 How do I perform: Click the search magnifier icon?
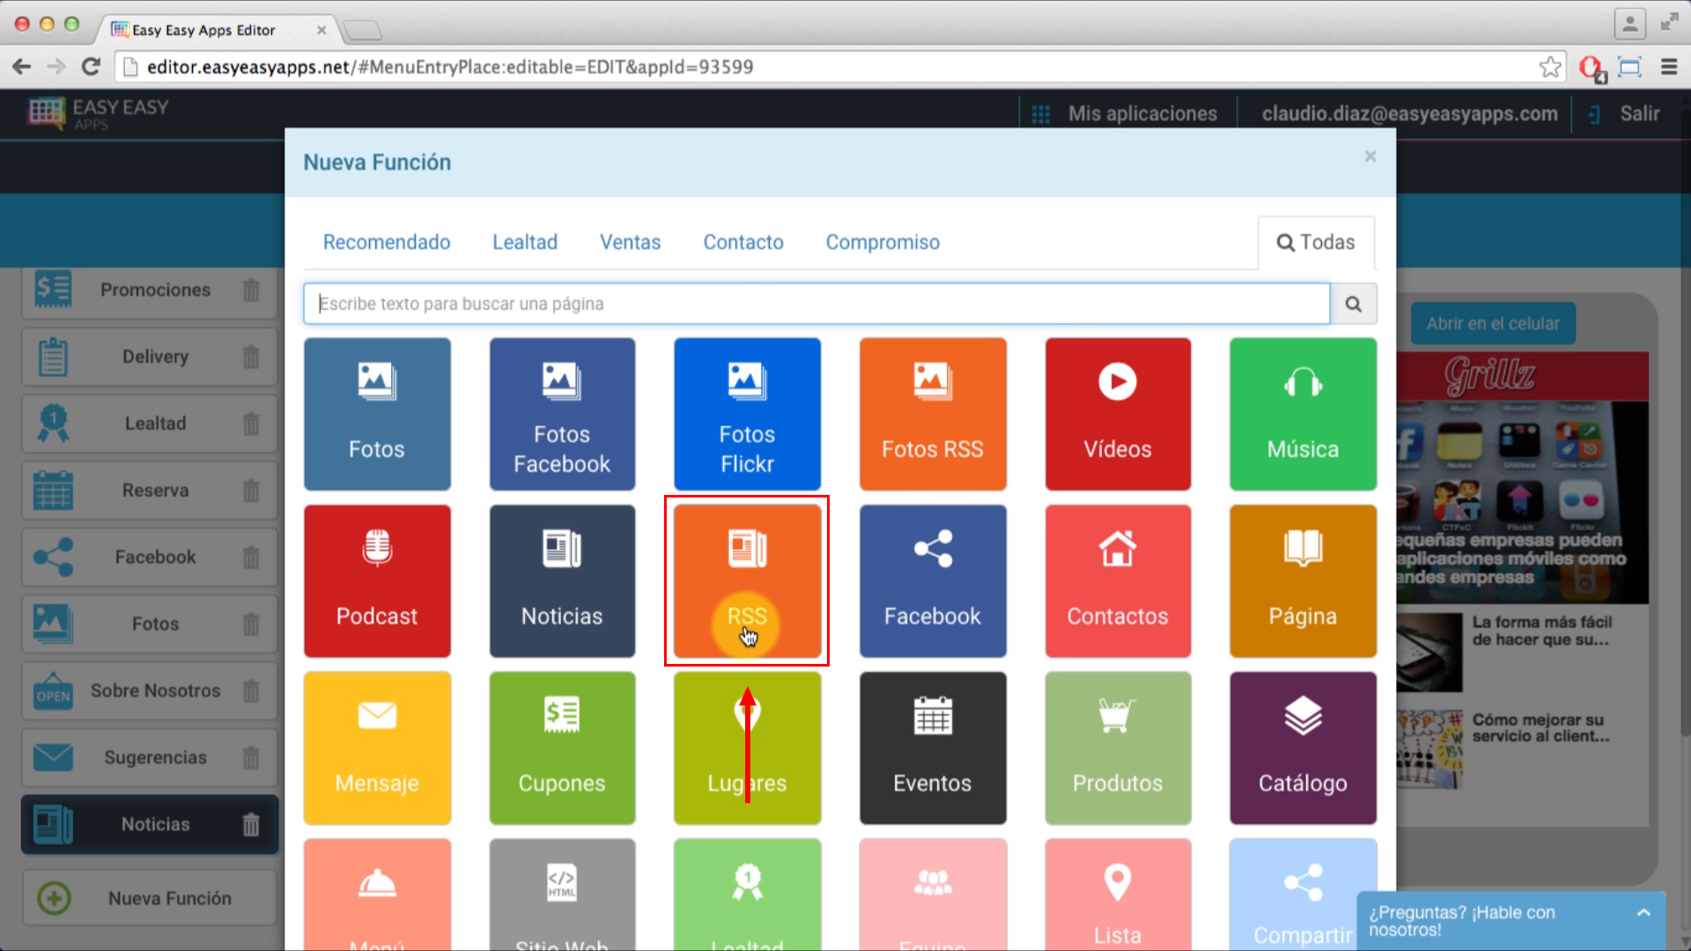click(x=1353, y=303)
